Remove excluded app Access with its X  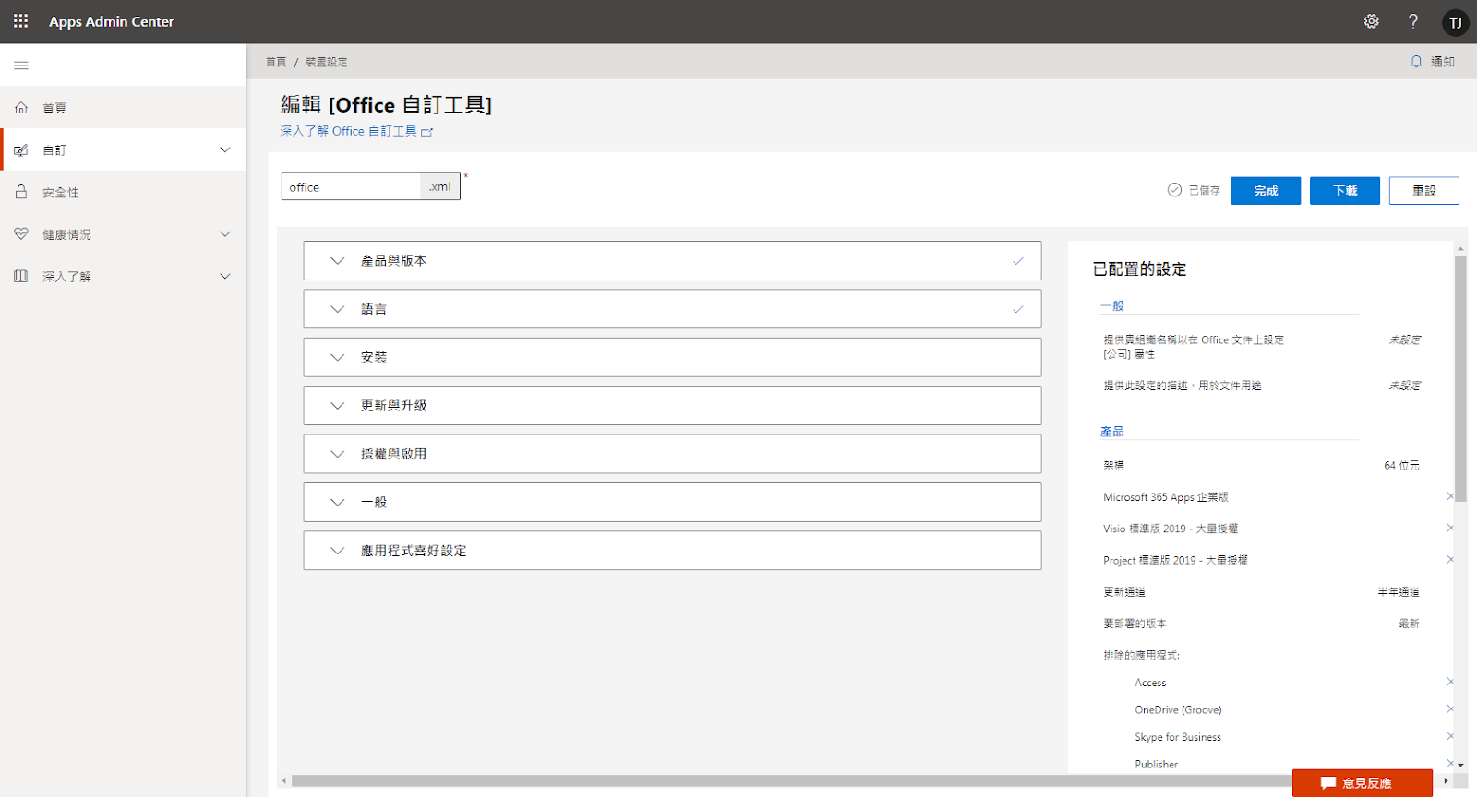coord(1449,682)
